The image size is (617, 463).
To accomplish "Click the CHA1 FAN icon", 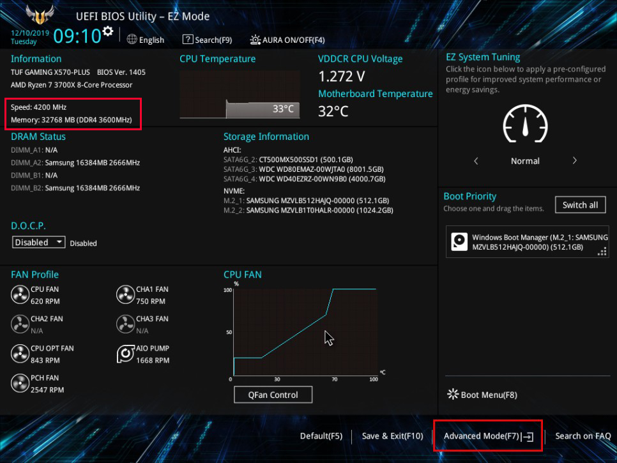I will click(125, 294).
